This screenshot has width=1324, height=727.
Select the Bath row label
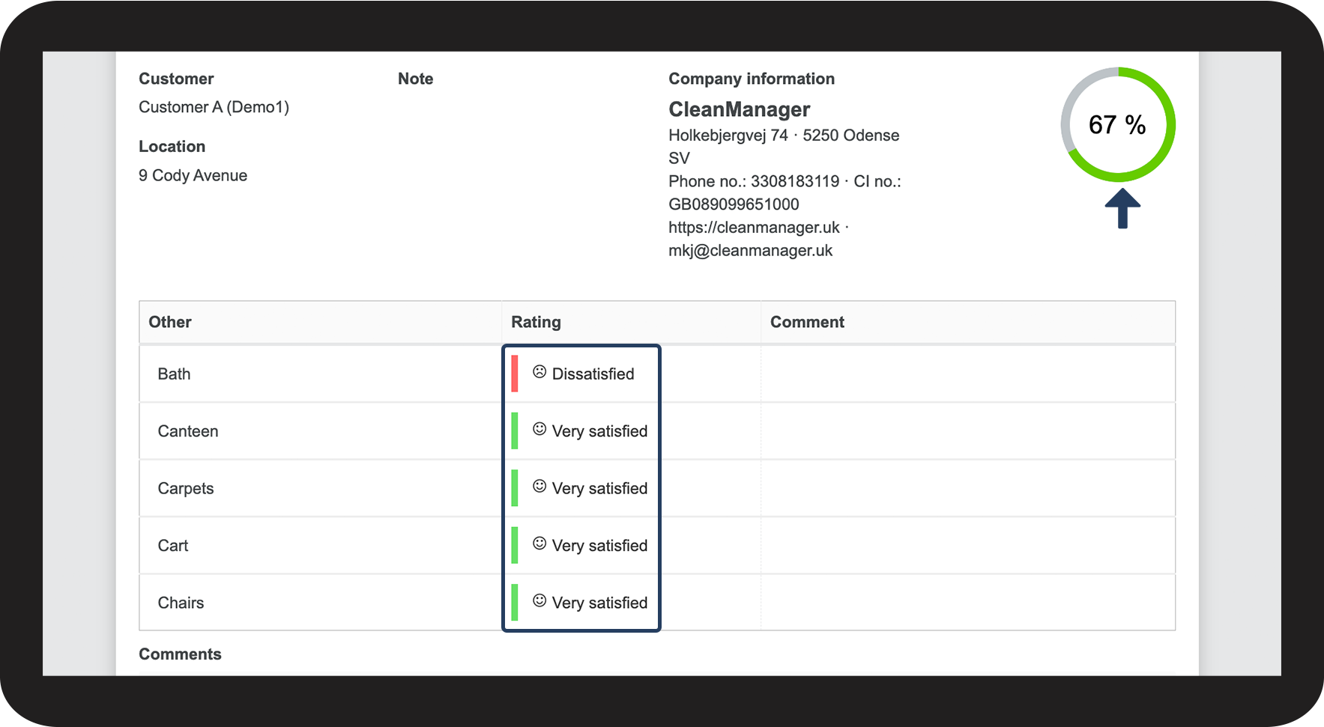[174, 374]
